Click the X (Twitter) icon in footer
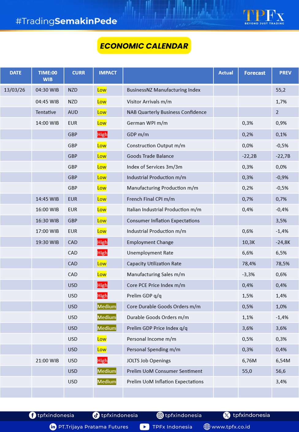This screenshot has height=432, width=299. tap(227, 415)
